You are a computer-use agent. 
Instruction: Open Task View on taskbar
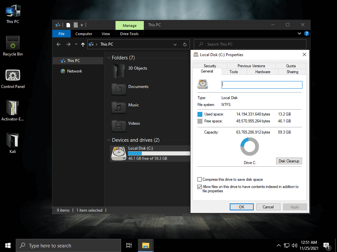(x=129, y=245)
